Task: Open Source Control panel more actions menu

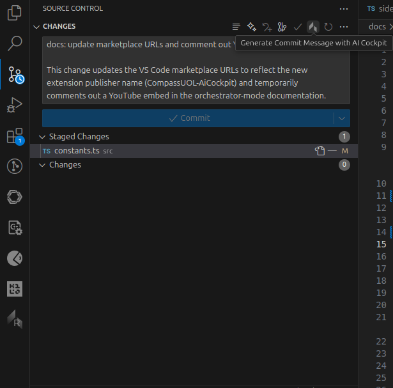Action: pos(344,9)
